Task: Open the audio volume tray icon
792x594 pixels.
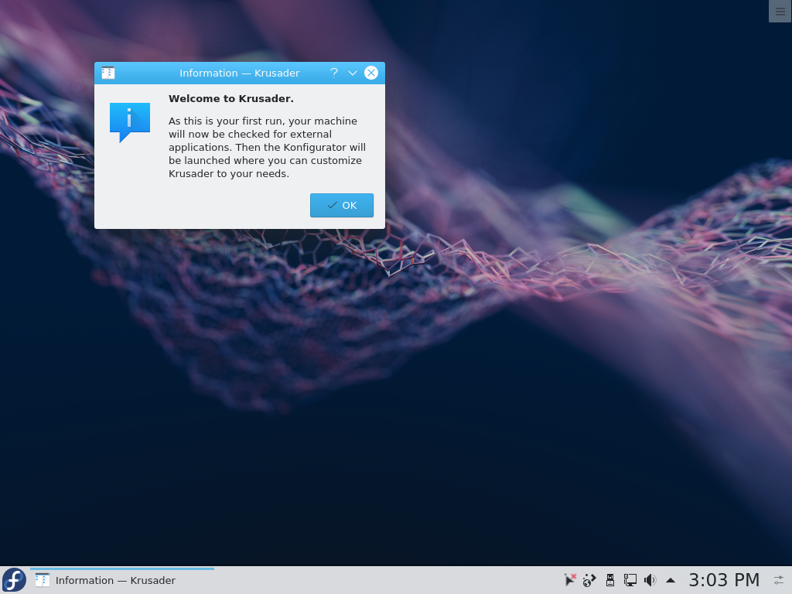Action: [650, 580]
